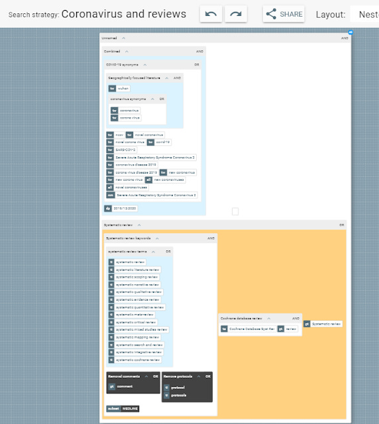
Task: Click tw tag of novel corona virus
Action: 110,142
